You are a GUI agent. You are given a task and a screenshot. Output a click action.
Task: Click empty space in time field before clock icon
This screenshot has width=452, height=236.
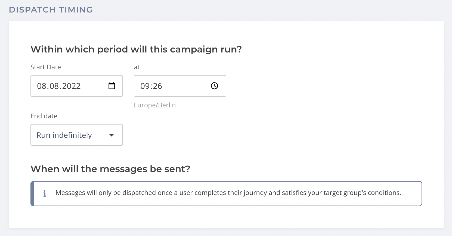tap(186, 86)
